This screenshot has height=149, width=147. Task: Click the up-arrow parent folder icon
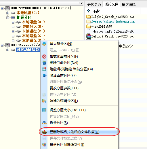[x=88, y=11]
